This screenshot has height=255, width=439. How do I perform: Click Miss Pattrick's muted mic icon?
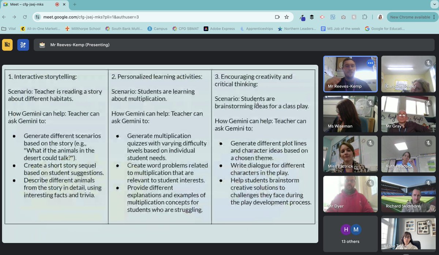pyautogui.click(x=370, y=143)
